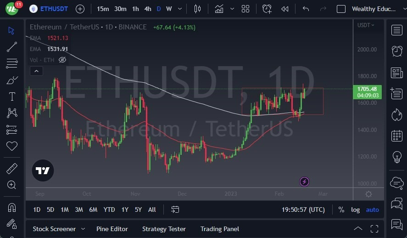Open the prediction and measurement tools
407x238 pixels.
[11, 130]
